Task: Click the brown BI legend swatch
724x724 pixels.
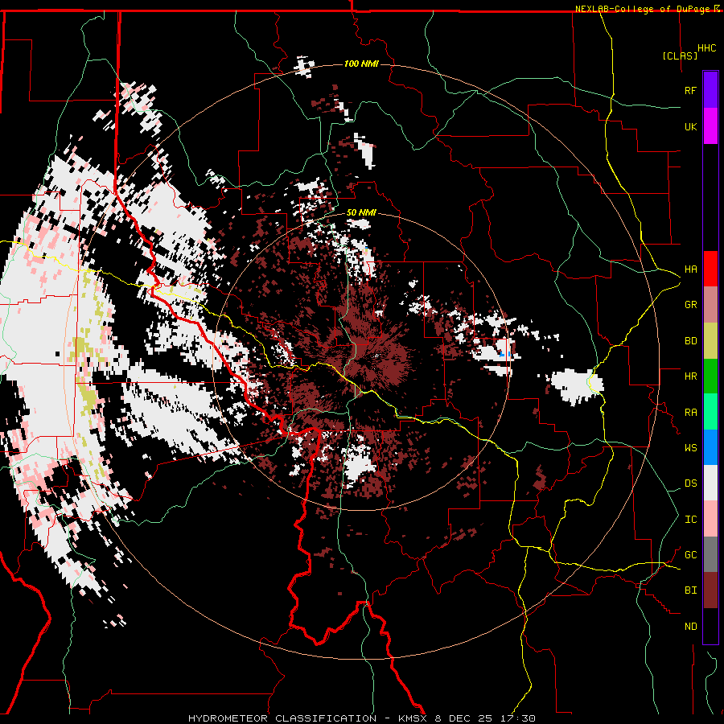Action: [710, 590]
